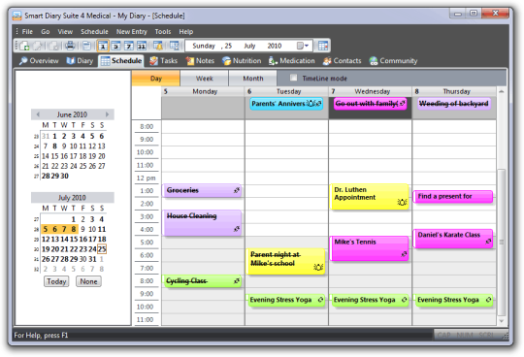Switch to 7-day week toolbar icon
The image size is (524, 357).
click(129, 46)
